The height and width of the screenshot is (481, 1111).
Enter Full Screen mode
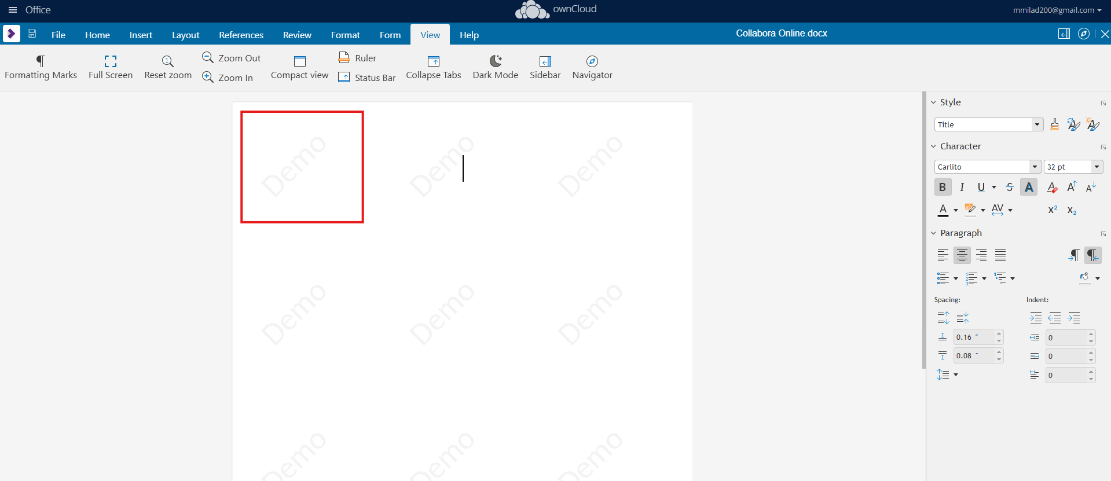[x=110, y=61]
